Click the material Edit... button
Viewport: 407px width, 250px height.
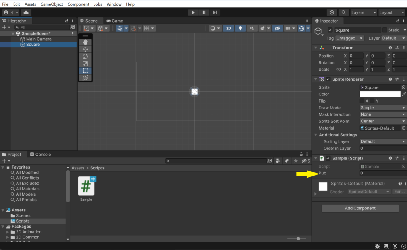coord(399,192)
